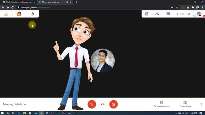Close the Meet browser tab
205x115 pixels.
[70, 2]
